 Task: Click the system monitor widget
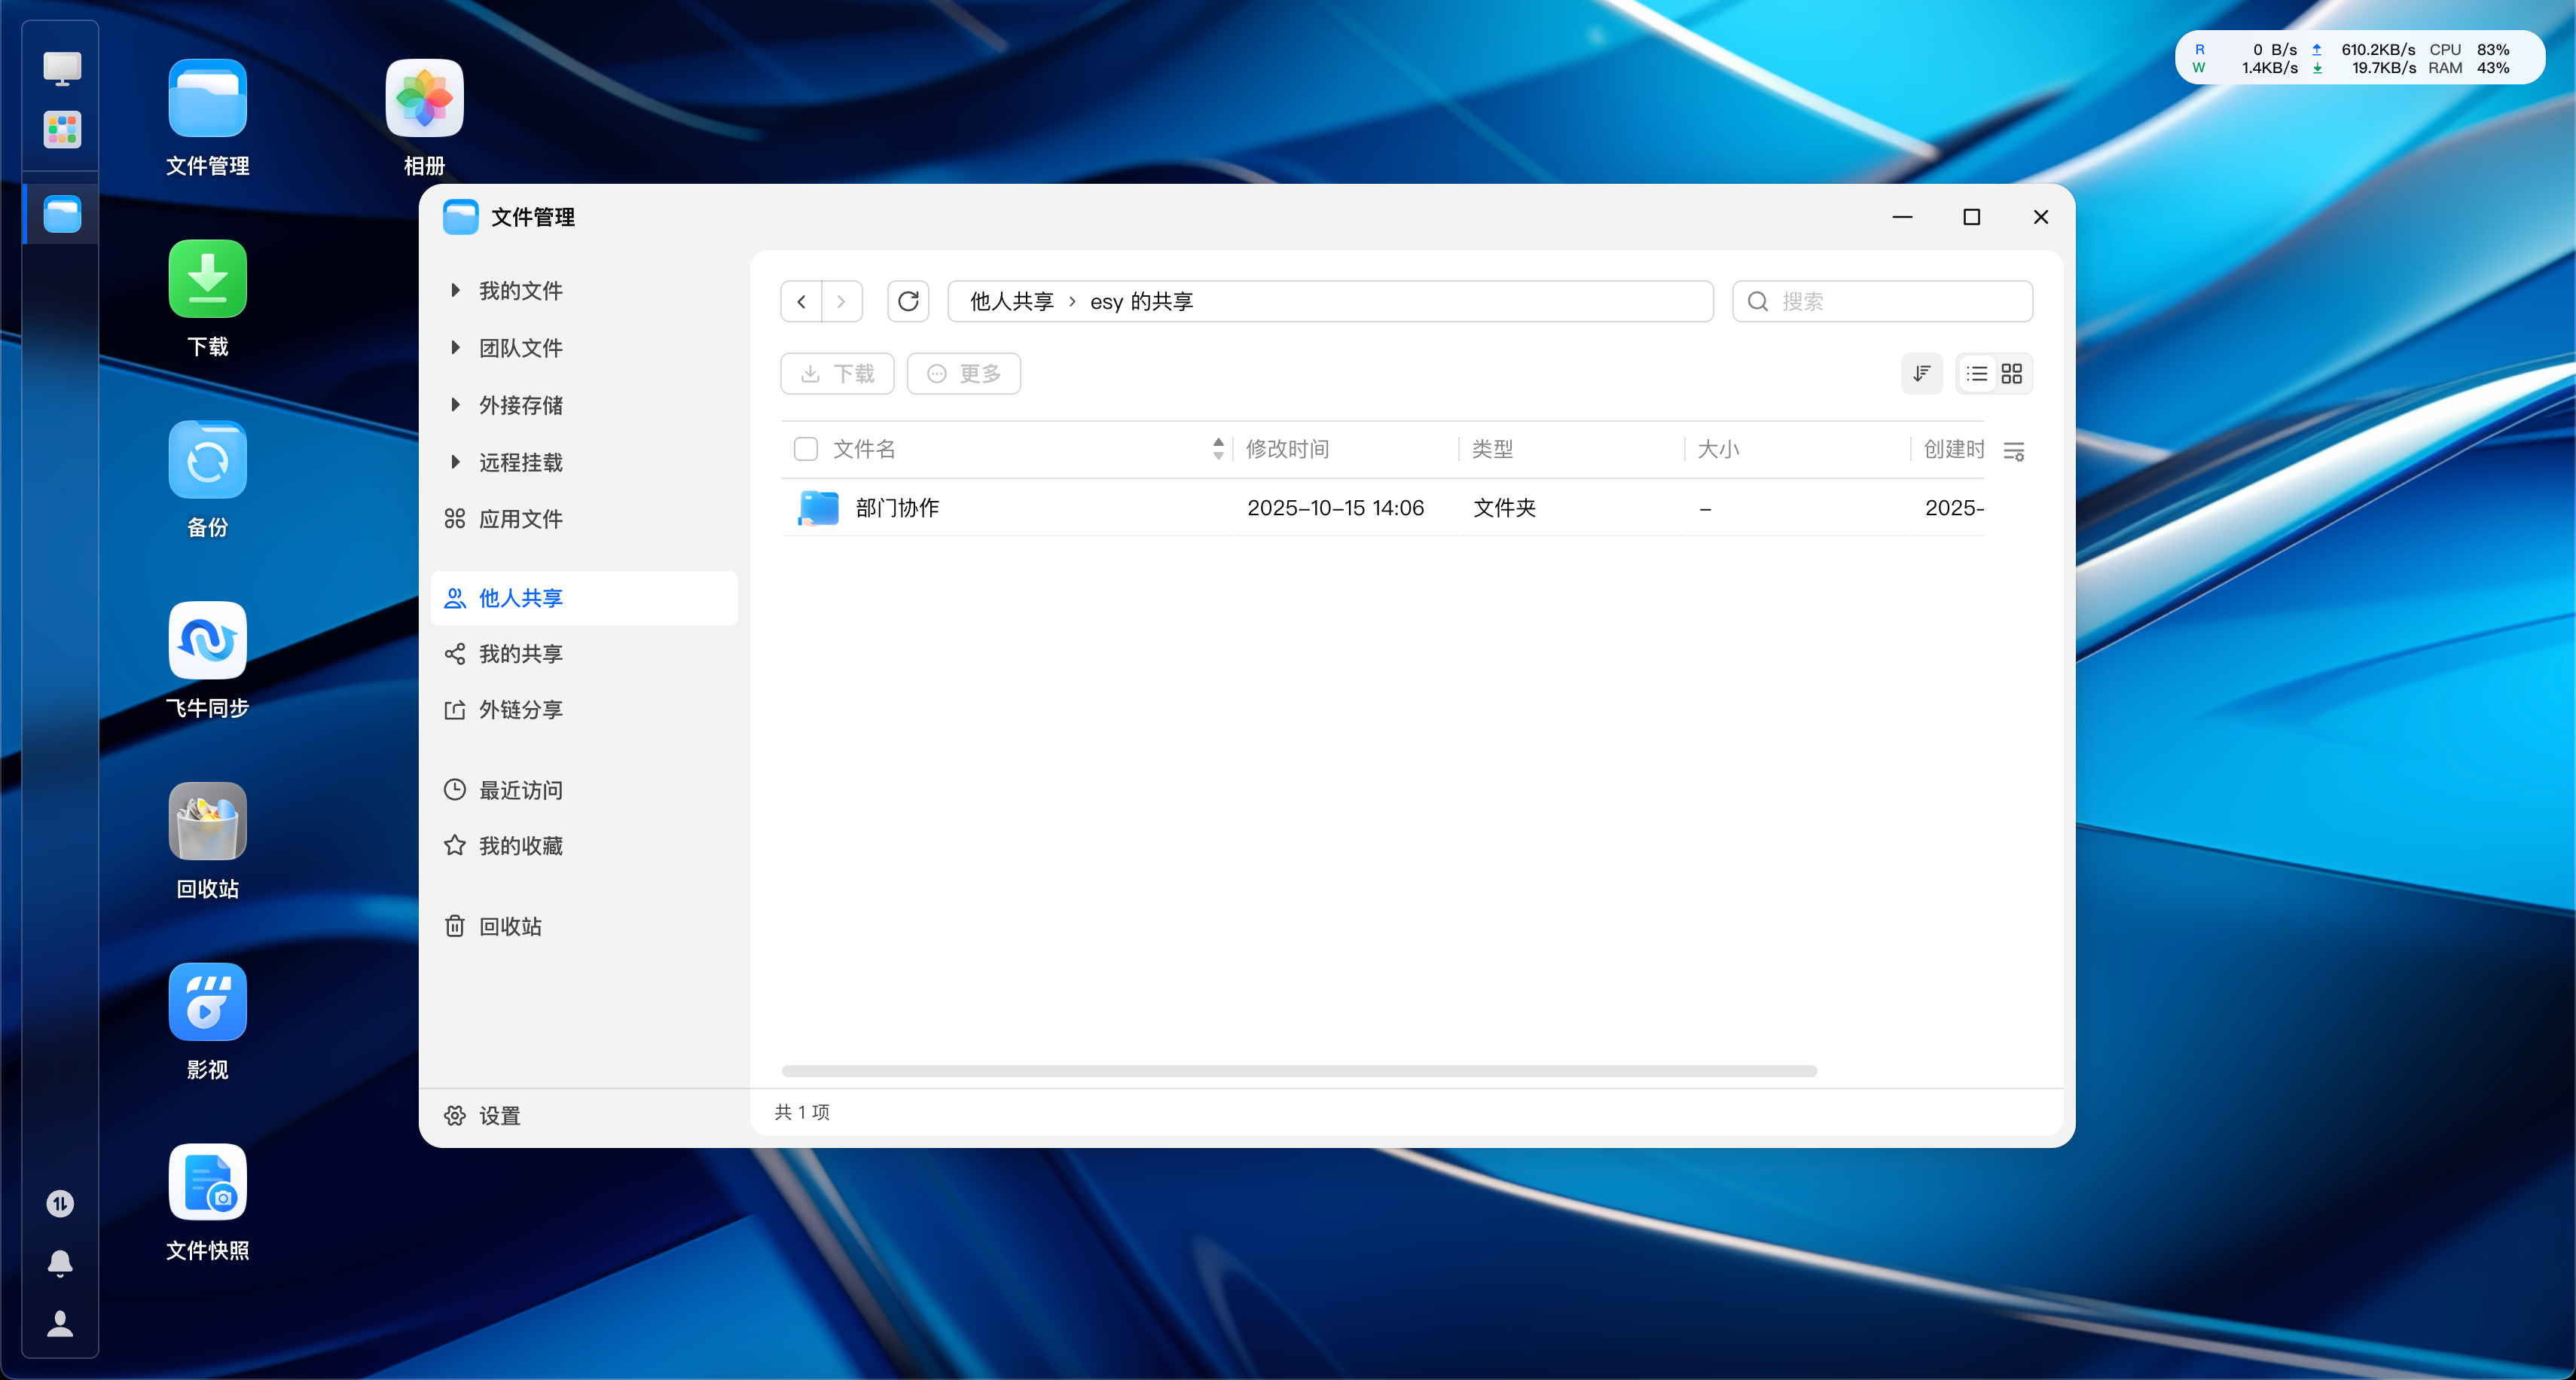pyautogui.click(x=2359, y=58)
